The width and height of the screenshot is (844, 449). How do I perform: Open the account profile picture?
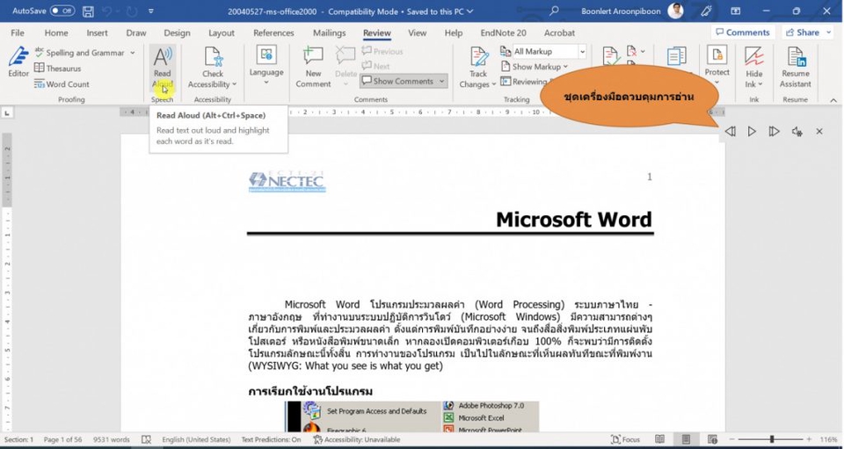[675, 11]
